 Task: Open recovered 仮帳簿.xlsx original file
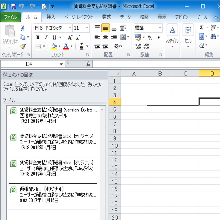pyautogui.click(x=53, y=194)
